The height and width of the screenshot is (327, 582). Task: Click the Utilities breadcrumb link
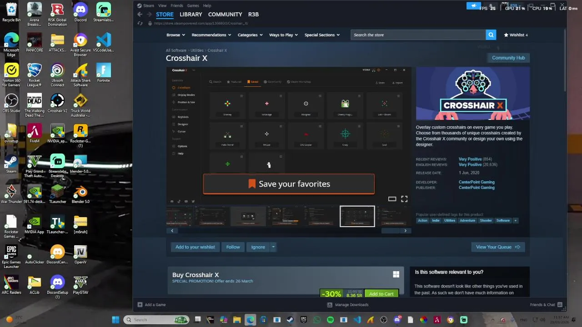coord(197,50)
